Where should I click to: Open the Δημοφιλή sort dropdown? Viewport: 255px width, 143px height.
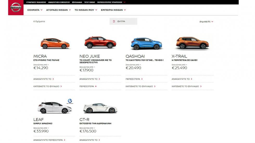tap(206, 22)
